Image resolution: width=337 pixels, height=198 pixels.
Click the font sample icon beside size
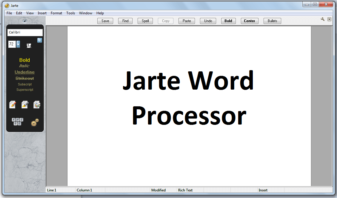point(29,45)
